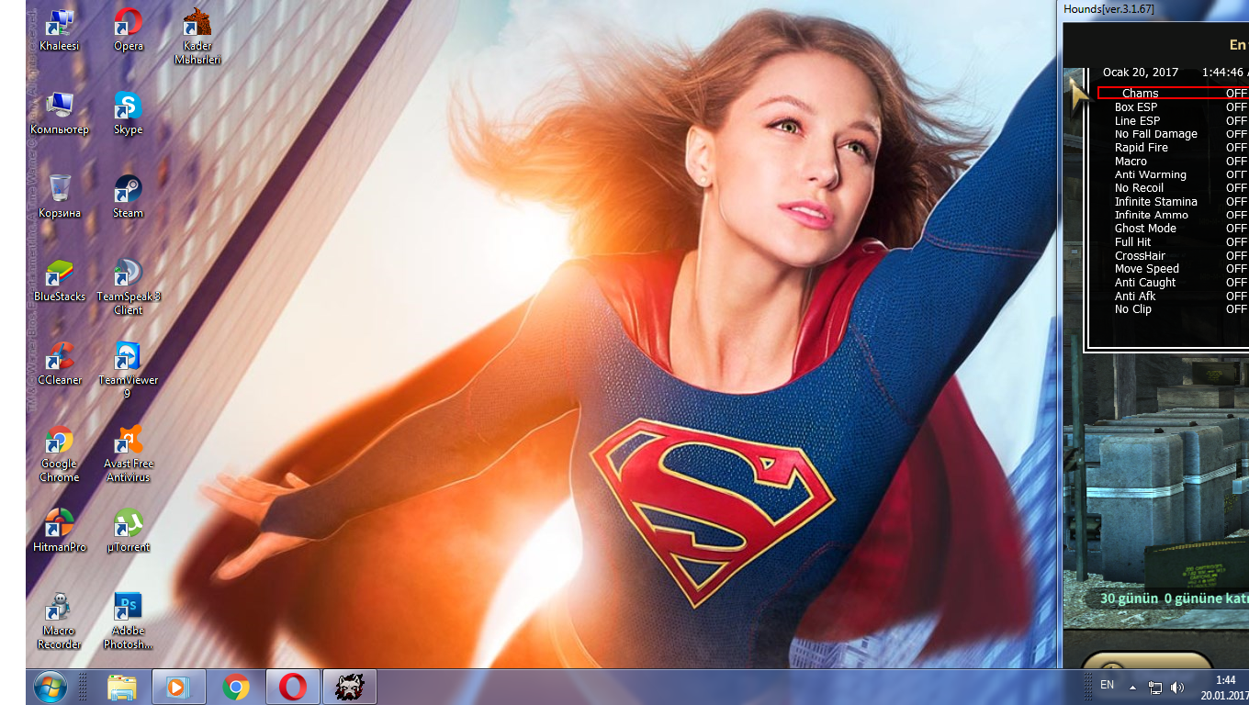1249x705 pixels.
Task: Select the Google Chrome desktop shortcut
Action: coord(60,453)
